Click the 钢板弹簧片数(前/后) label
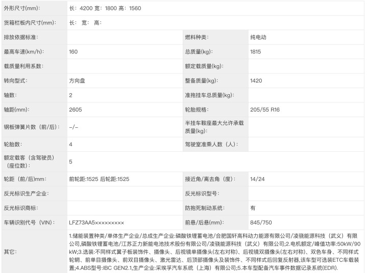The width and height of the screenshot is (367, 273). click(32, 127)
